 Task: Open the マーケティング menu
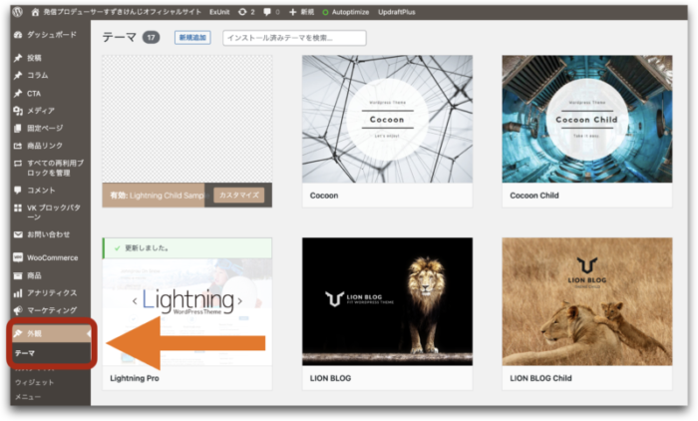click(50, 310)
